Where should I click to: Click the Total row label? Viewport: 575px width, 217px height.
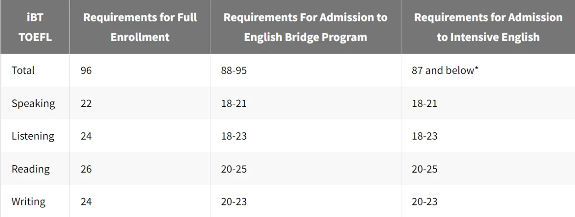click(23, 70)
